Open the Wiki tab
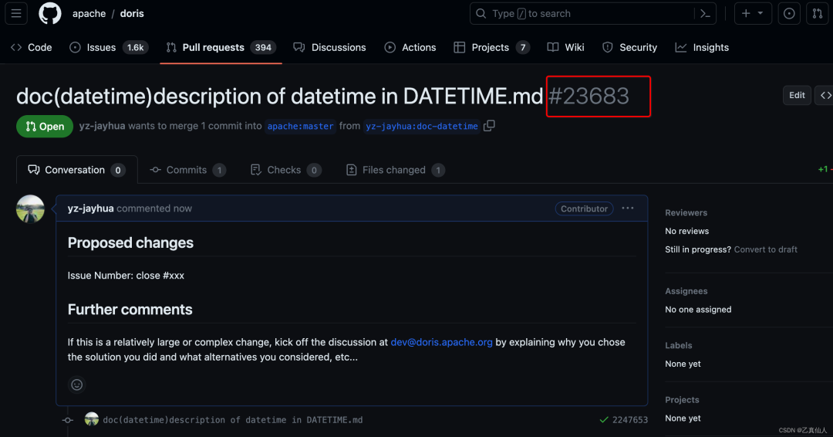Screen dimensions: 833x437 point(566,47)
